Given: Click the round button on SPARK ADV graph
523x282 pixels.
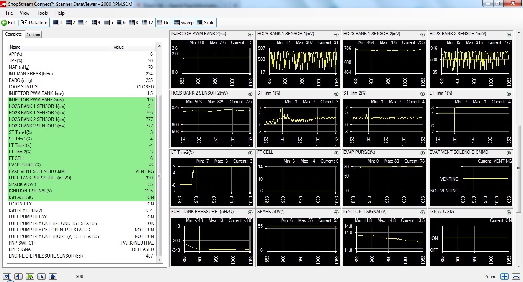Looking at the screenshot, I should point(336,212).
